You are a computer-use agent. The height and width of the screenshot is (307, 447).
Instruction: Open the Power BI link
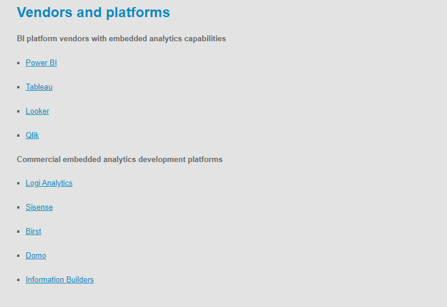(x=41, y=62)
